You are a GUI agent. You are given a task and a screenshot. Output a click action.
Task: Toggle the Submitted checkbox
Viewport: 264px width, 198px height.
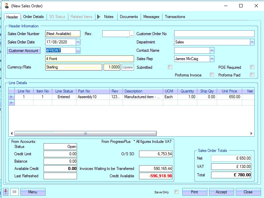point(170,67)
